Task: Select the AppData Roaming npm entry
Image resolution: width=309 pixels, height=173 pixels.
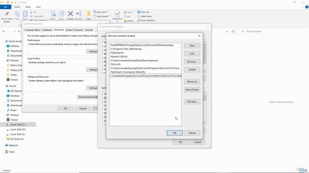Action: click(145, 61)
